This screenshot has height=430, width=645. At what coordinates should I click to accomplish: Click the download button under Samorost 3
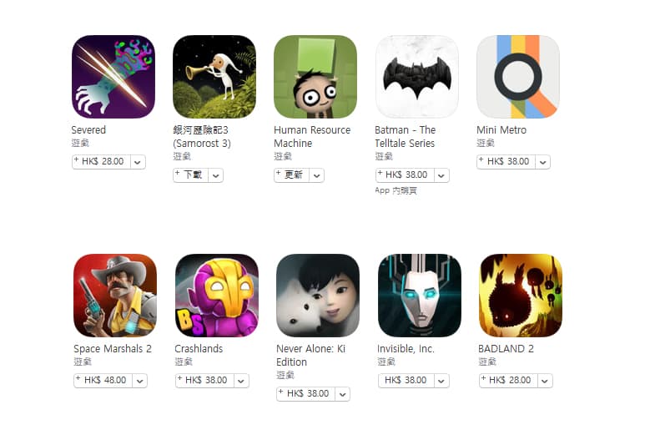190,175
